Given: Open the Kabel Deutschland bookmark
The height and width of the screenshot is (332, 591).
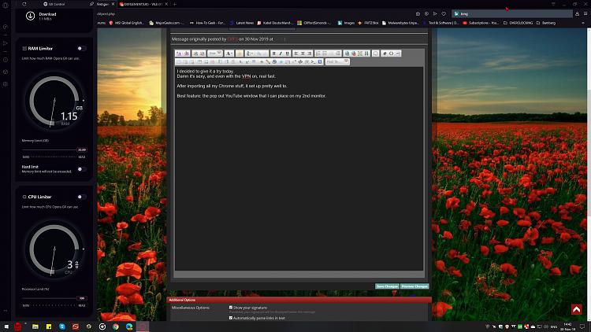Looking at the screenshot, I should 275,23.
